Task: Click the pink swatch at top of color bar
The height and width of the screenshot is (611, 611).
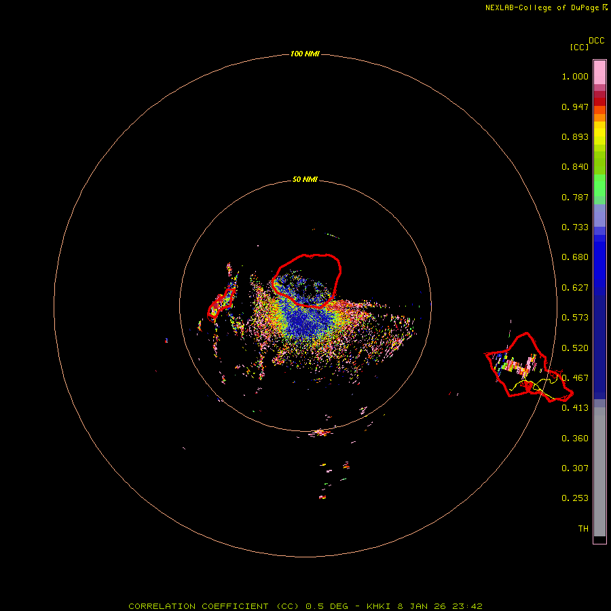Action: 599,72
